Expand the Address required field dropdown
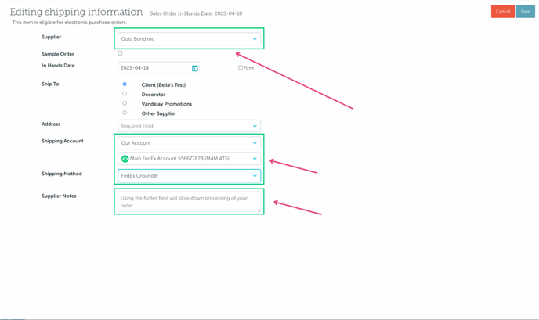This screenshot has width=539, height=320. point(188,126)
